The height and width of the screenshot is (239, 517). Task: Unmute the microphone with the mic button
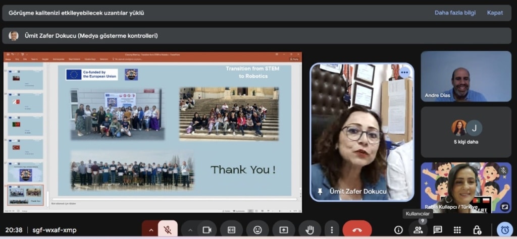[x=168, y=230]
